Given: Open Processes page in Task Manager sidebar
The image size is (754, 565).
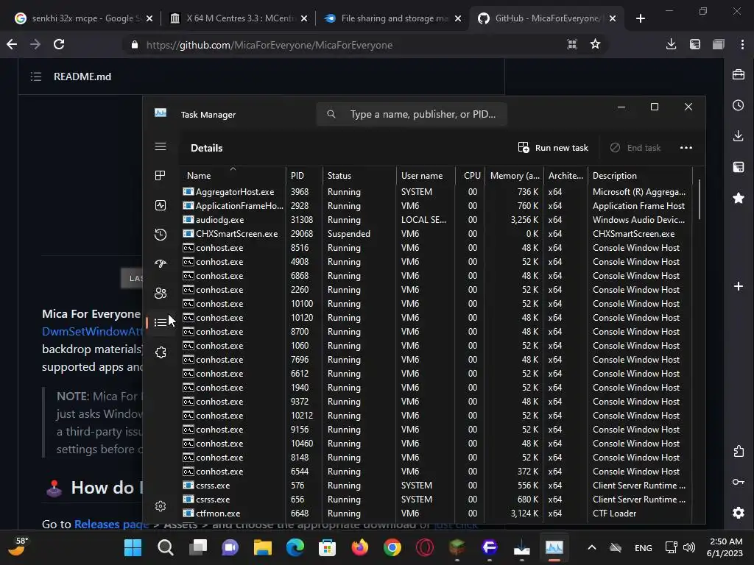Looking at the screenshot, I should coord(161,175).
